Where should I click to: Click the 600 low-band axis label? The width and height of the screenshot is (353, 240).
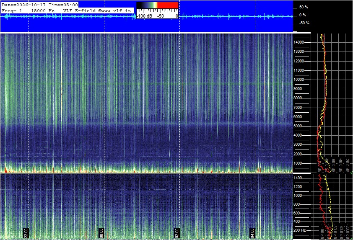tap(297, 213)
